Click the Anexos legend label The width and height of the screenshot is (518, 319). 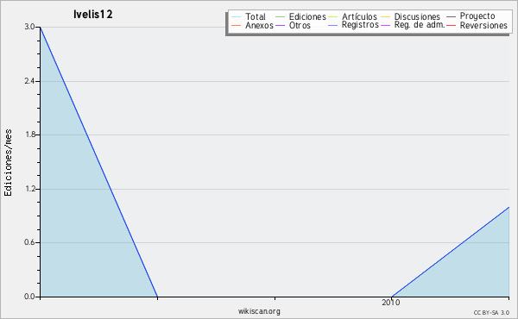pos(259,25)
